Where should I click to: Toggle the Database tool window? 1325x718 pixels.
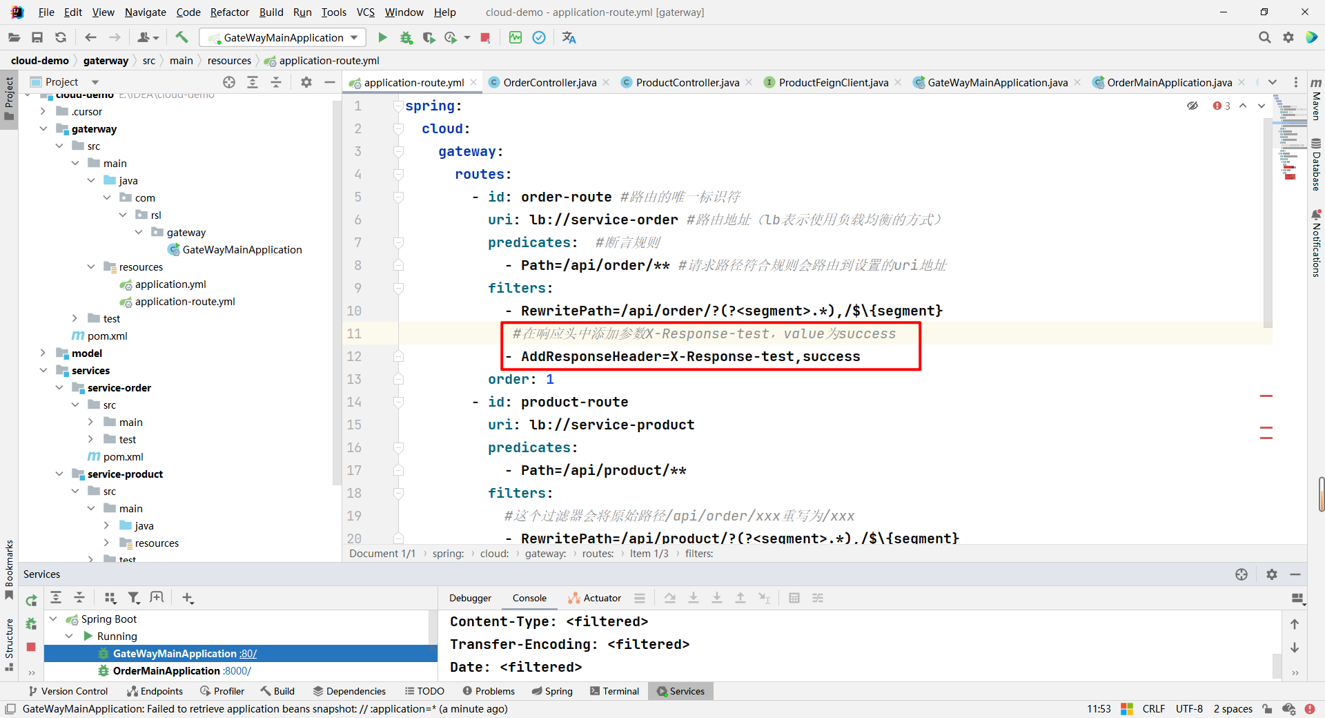(x=1316, y=164)
